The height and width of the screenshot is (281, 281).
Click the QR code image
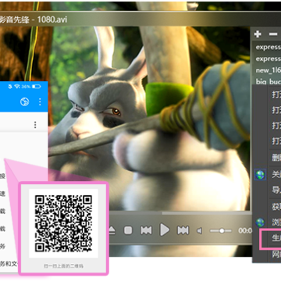pos(63,223)
